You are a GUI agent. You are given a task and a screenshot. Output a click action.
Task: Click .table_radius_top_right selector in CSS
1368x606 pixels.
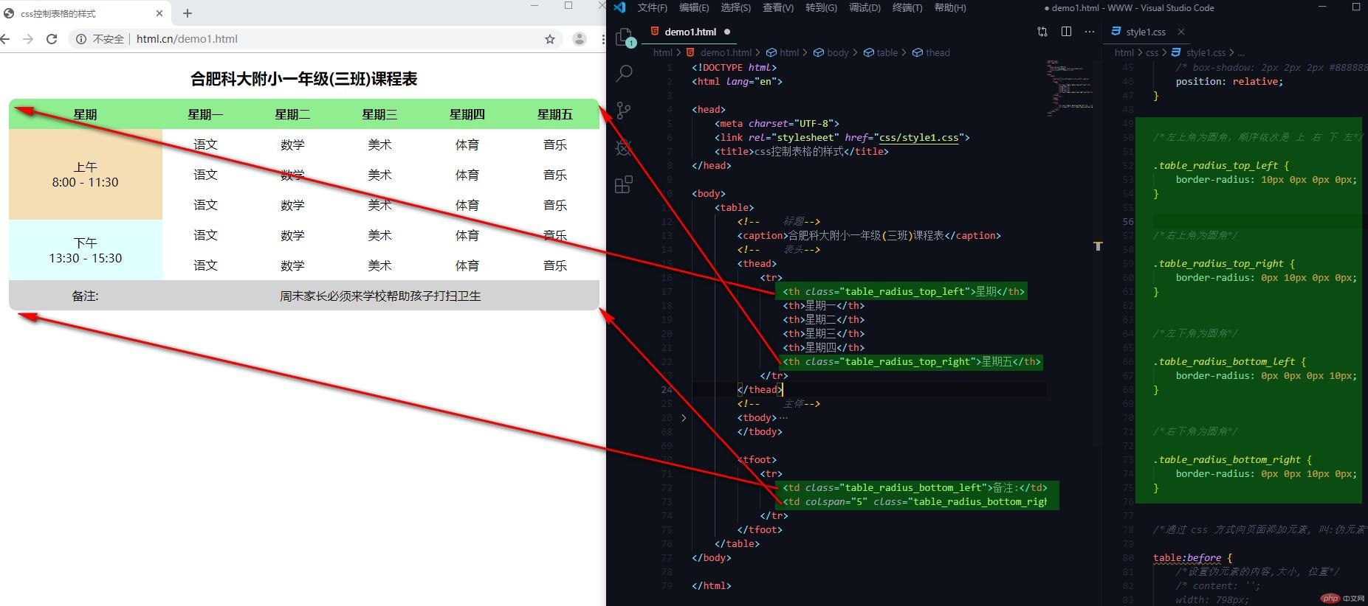pyautogui.click(x=1218, y=263)
